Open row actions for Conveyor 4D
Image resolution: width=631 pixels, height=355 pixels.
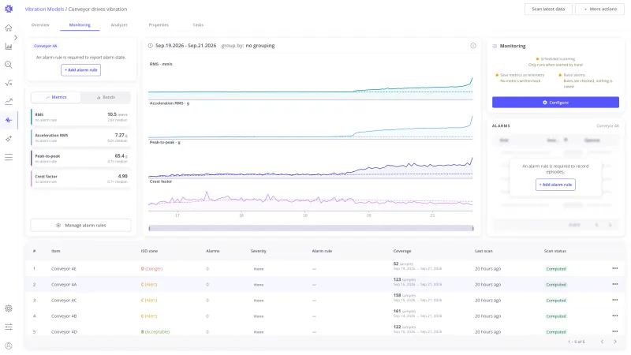point(614,331)
